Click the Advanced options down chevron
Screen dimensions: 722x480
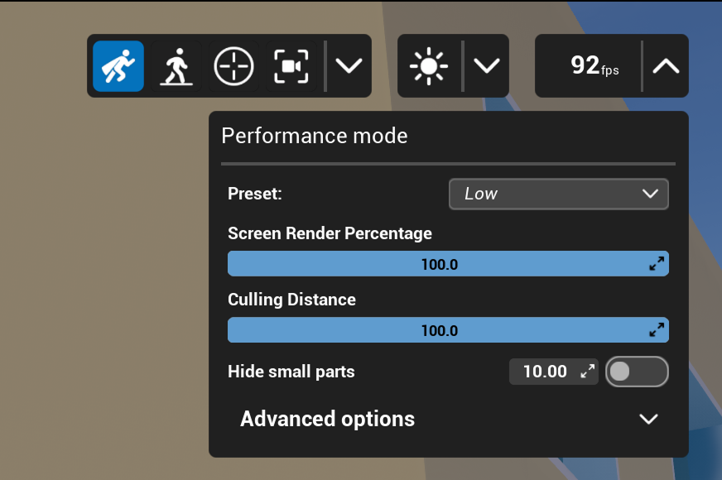coord(649,419)
